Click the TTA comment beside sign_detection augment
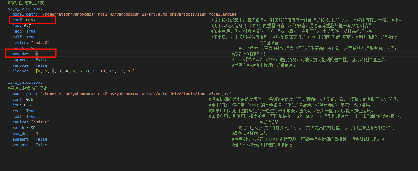 [x=310, y=59]
